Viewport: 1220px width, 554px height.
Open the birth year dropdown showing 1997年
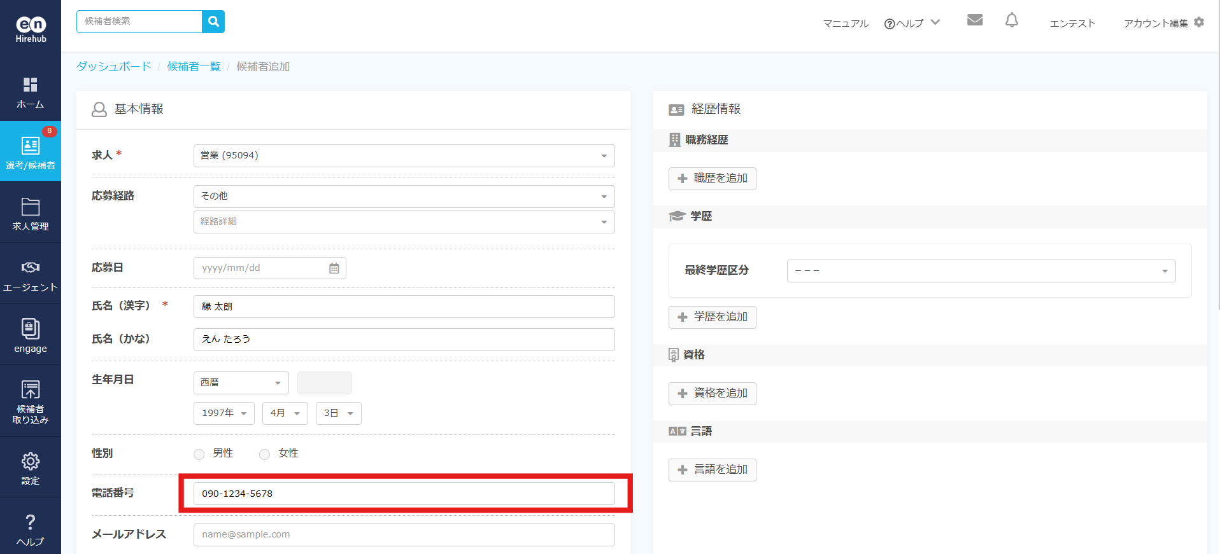click(x=223, y=413)
